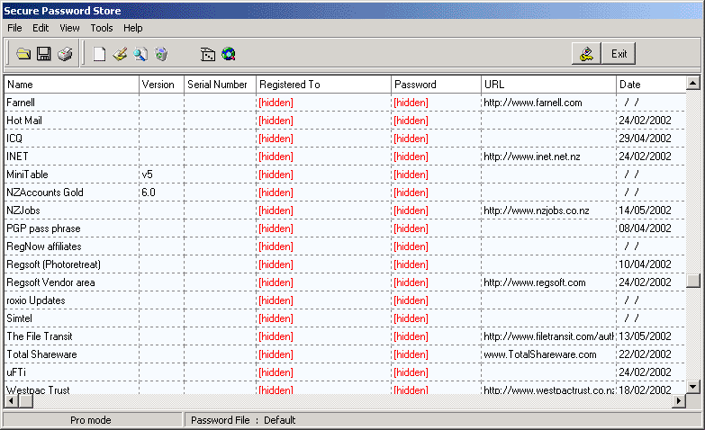Click the Registered To column header
The width and height of the screenshot is (705, 430).
[323, 85]
